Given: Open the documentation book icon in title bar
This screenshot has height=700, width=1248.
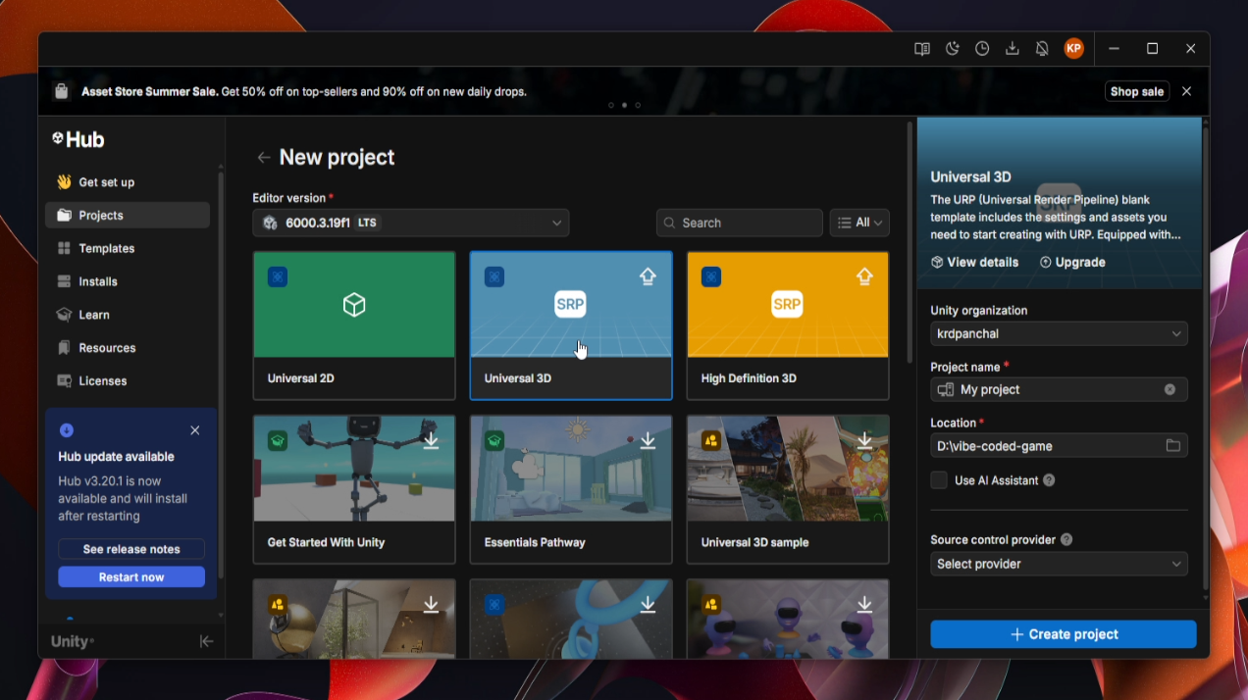Looking at the screenshot, I should 922,49.
